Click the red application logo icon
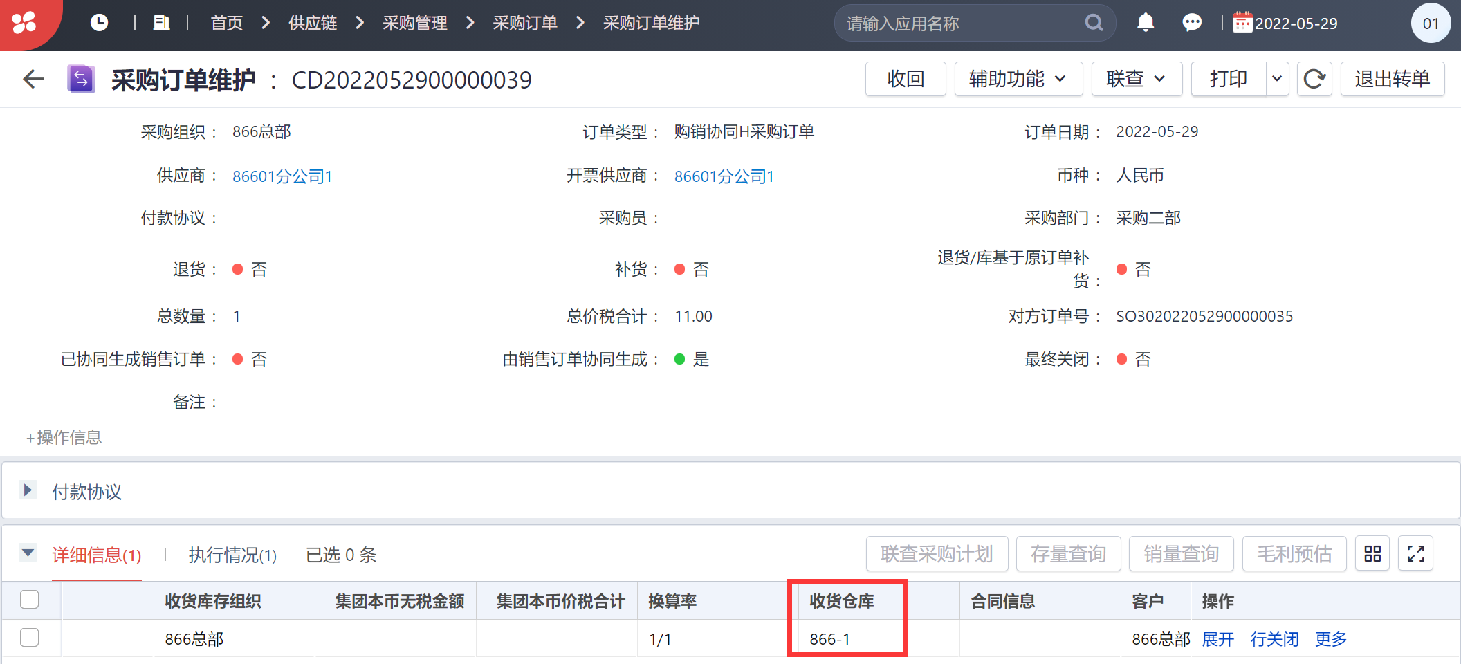 25,23
